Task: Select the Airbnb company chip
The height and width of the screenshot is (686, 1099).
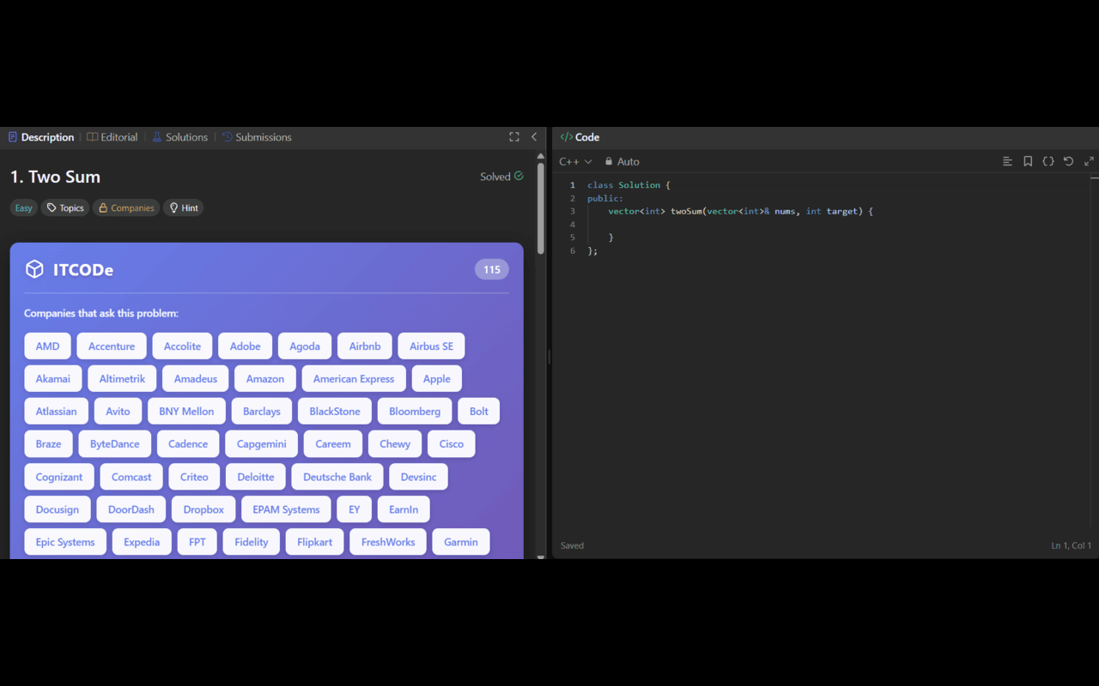Action: [x=365, y=346]
